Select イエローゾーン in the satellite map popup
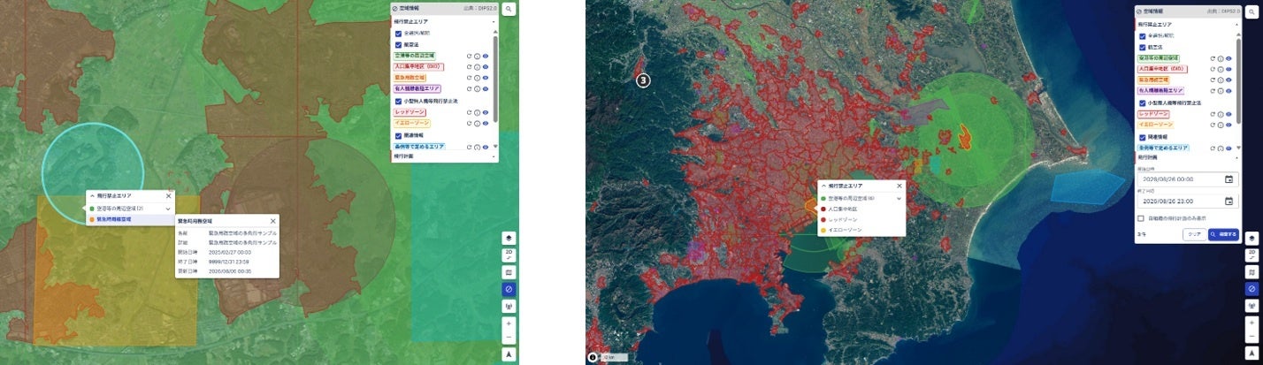The width and height of the screenshot is (1263, 365). (861, 231)
